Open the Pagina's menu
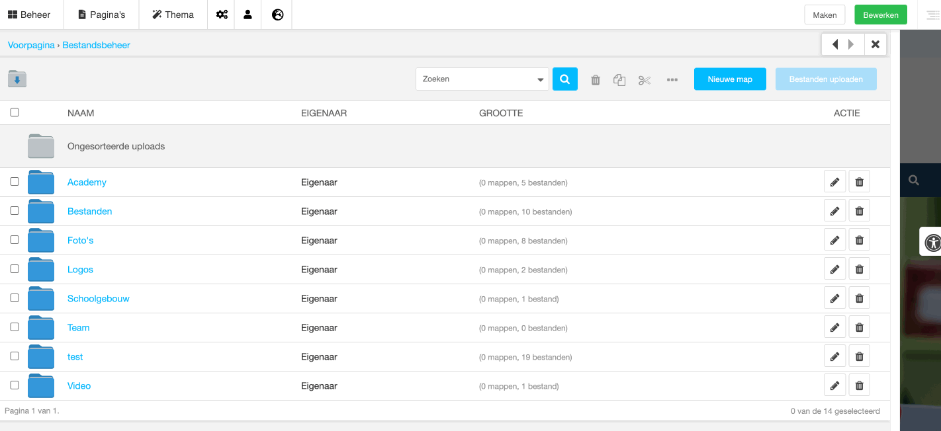 [x=101, y=15]
